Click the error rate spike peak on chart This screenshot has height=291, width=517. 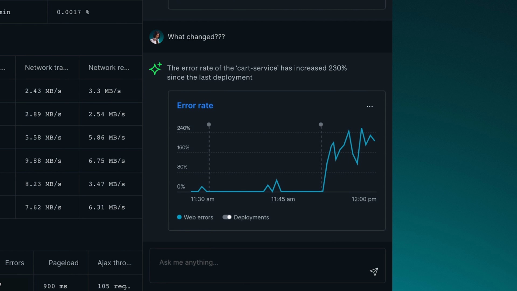point(361,129)
